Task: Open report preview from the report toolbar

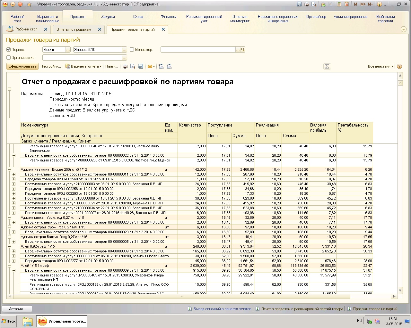Action: tap(133, 66)
